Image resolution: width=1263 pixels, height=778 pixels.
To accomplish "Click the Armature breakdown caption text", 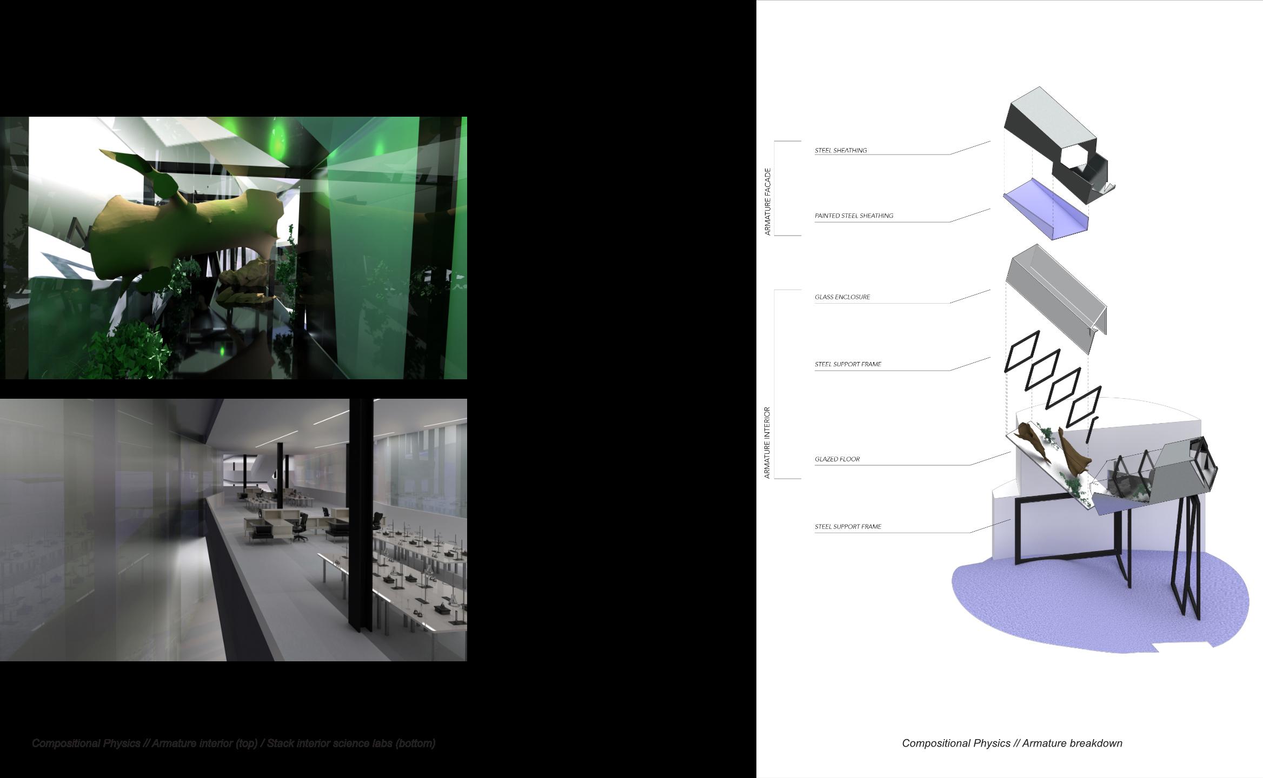I will [x=1012, y=743].
